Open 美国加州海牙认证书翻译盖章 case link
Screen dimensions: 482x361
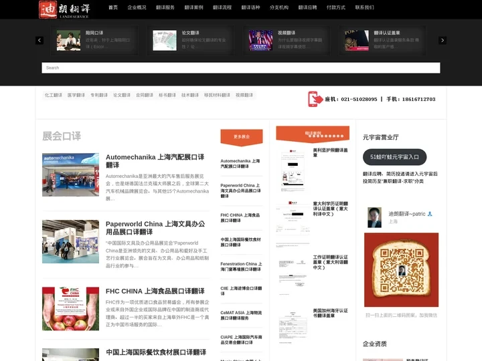click(x=331, y=313)
